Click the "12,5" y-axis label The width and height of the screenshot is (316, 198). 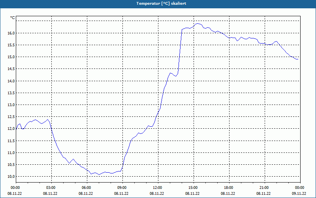(x=11, y=117)
